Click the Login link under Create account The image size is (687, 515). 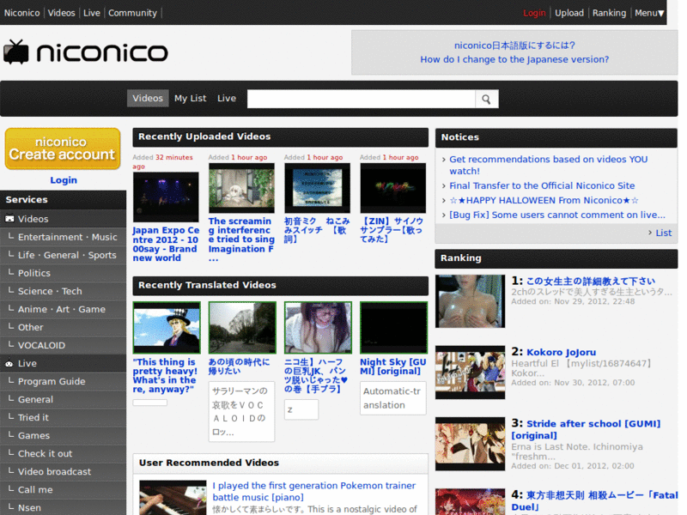(x=64, y=180)
